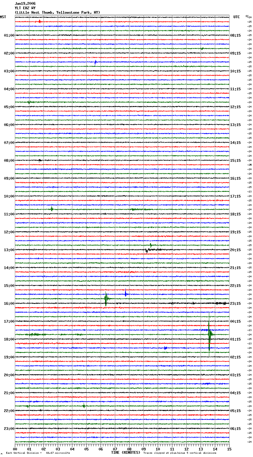Click 'Each Vertical Division = 66.67 microvolts' footnote
The image size is (253, 457).
click(38, 453)
